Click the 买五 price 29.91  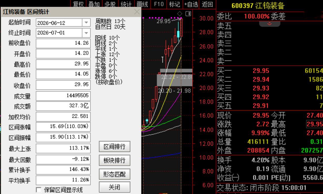click(261, 106)
